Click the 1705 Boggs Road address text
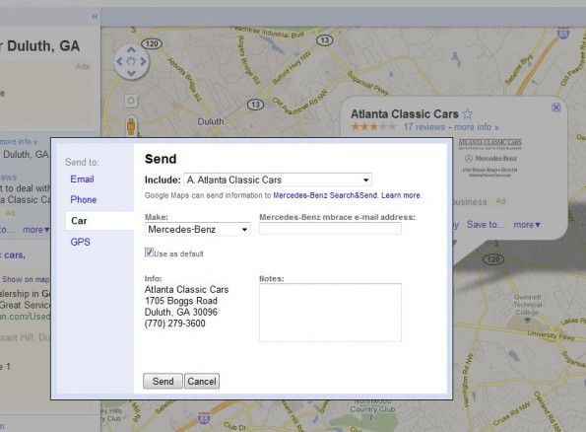This screenshot has width=586, height=432. pyautogui.click(x=181, y=301)
